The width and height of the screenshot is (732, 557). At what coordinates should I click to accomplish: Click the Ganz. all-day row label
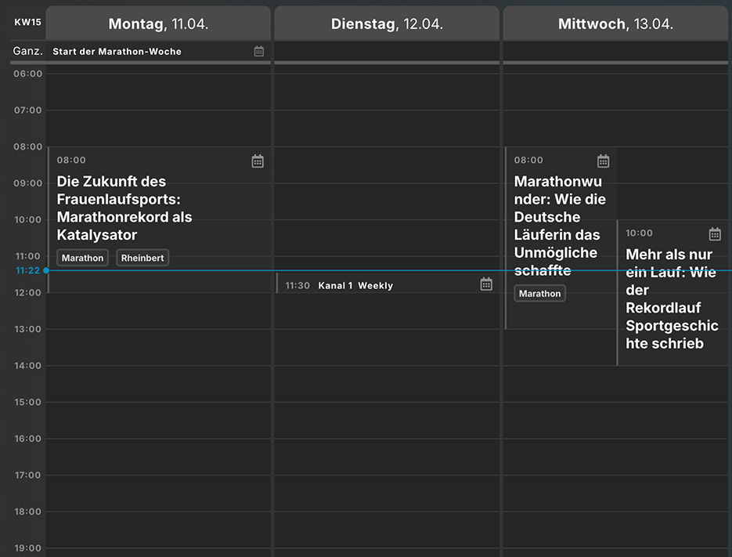[x=27, y=51]
